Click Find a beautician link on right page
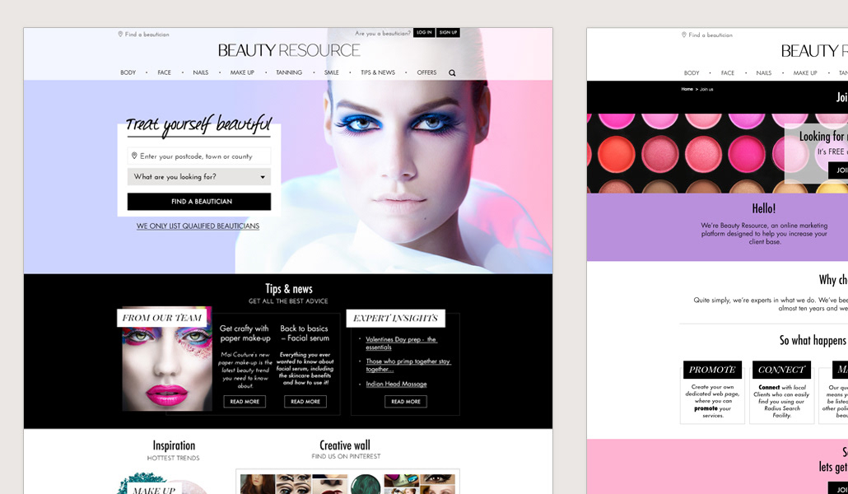This screenshot has height=494, width=848. click(x=710, y=35)
